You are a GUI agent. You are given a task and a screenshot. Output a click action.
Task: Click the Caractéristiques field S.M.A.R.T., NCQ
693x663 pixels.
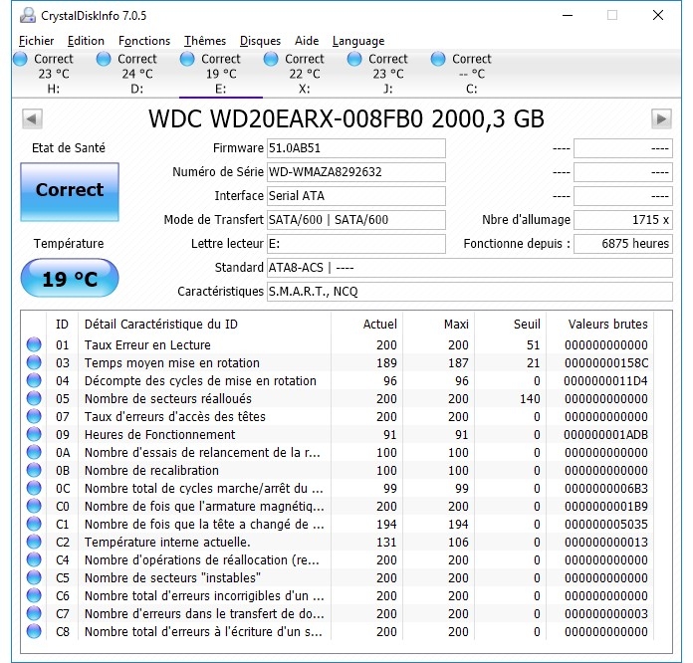tap(470, 292)
